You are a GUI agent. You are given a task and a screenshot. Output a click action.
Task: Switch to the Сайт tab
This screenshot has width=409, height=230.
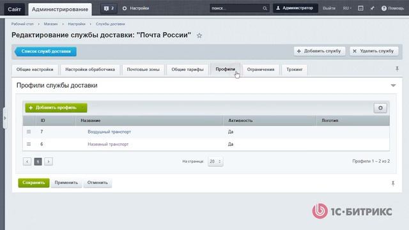point(14,10)
